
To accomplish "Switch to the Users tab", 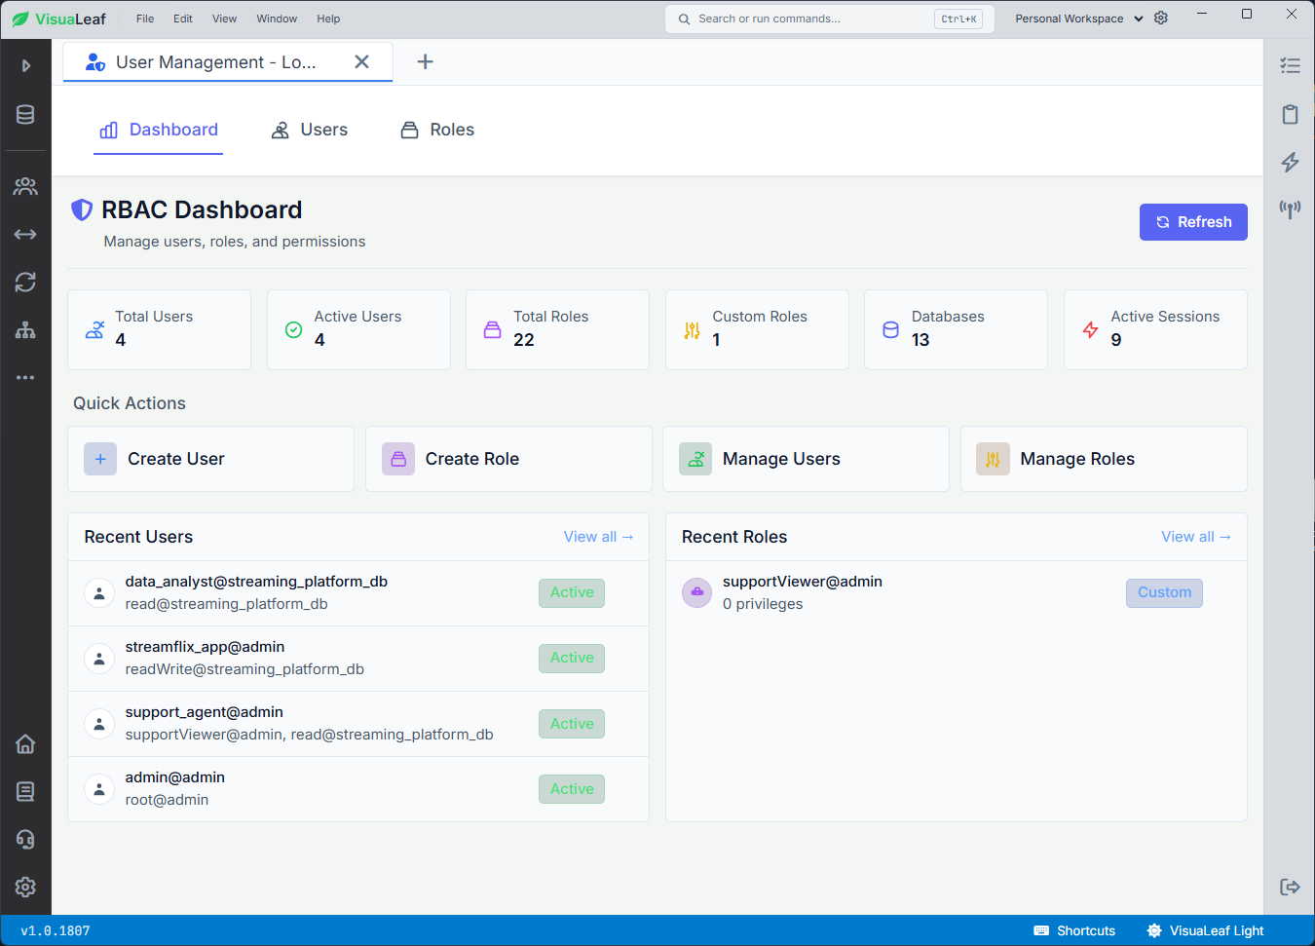I will (309, 130).
